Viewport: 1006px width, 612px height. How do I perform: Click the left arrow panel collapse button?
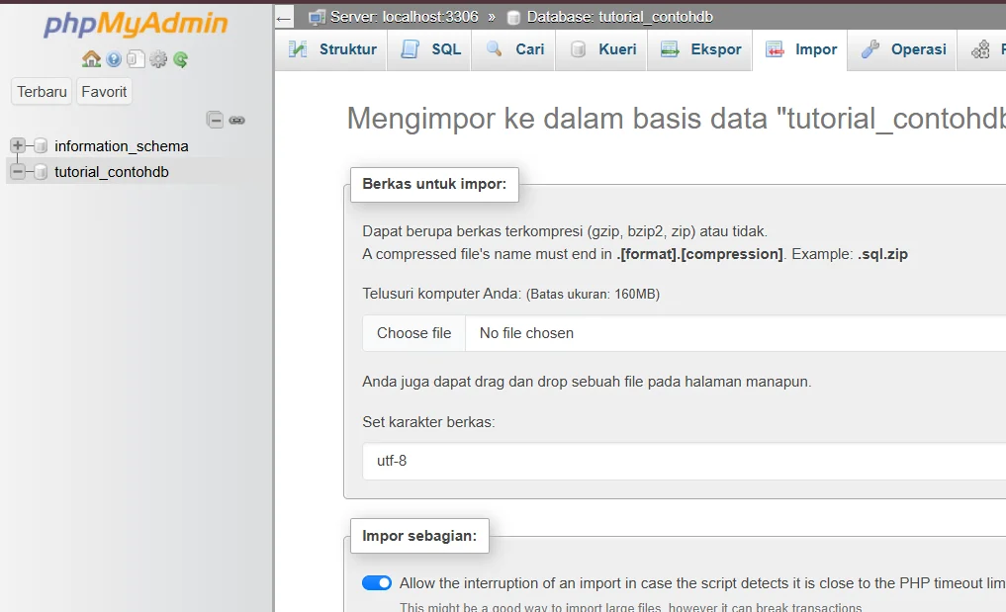point(284,18)
